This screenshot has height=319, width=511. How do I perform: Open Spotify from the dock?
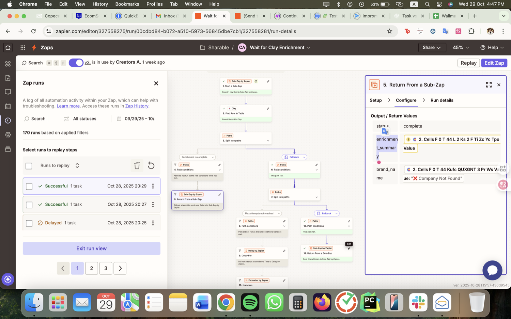click(250, 302)
